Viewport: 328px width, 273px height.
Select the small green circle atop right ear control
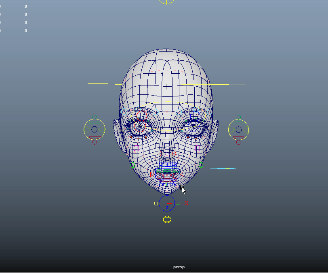pos(239,117)
